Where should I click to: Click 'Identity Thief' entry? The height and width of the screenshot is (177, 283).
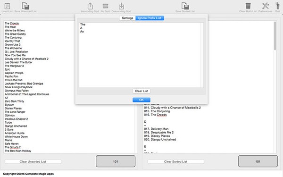point(12,41)
